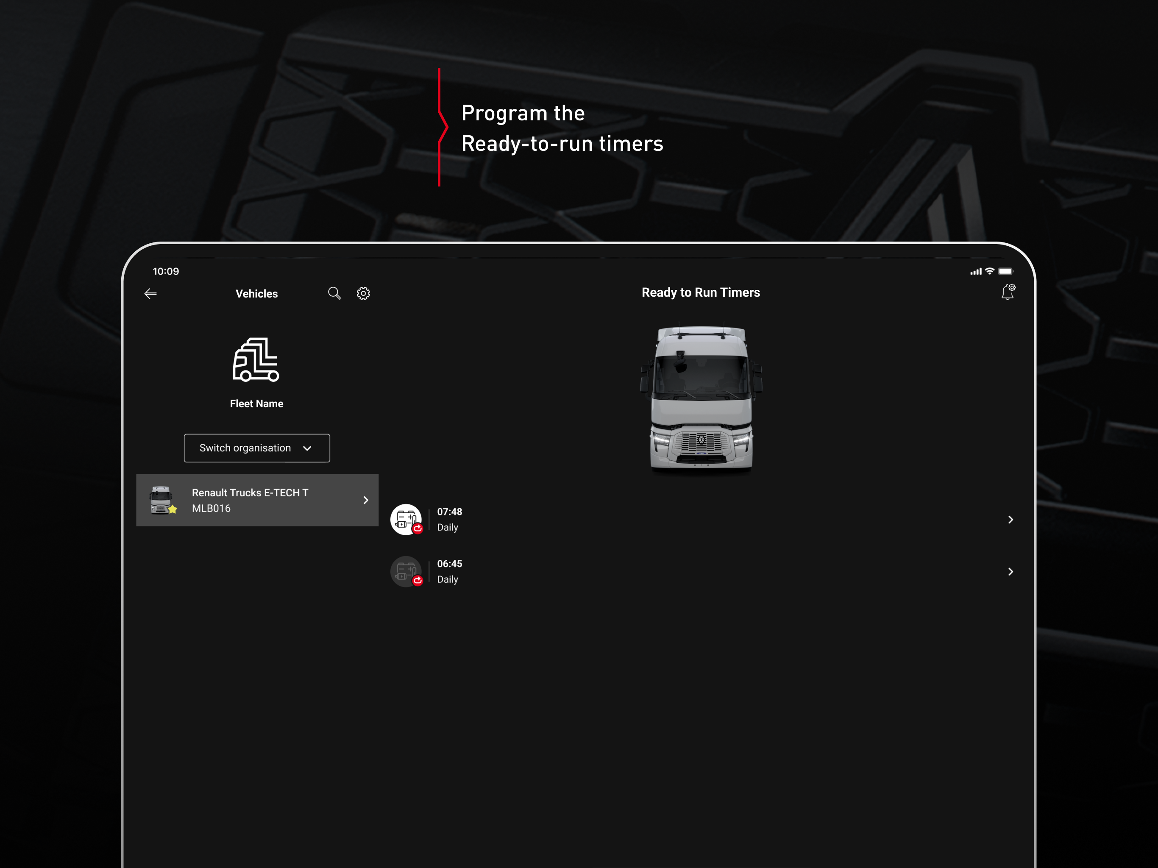Click the E-TECH T vehicle thumbnail with star

coord(163,500)
